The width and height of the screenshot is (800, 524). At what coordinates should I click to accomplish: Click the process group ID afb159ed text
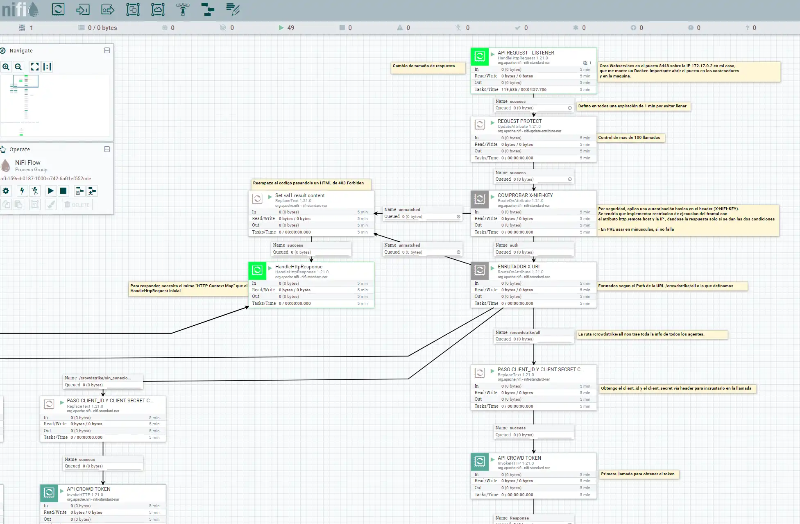(46, 179)
